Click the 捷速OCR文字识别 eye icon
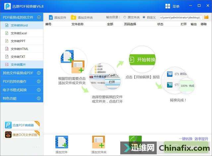 [x=8, y=135]
